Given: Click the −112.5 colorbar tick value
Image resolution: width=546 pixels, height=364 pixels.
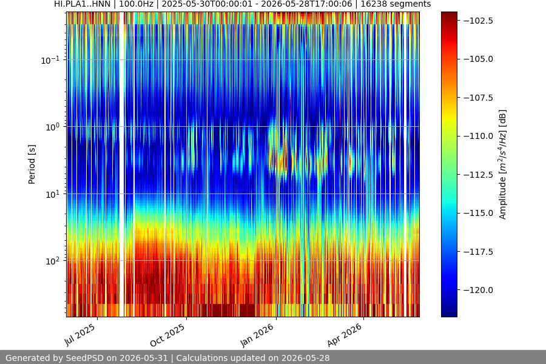Looking at the screenshot, I should click(479, 175).
